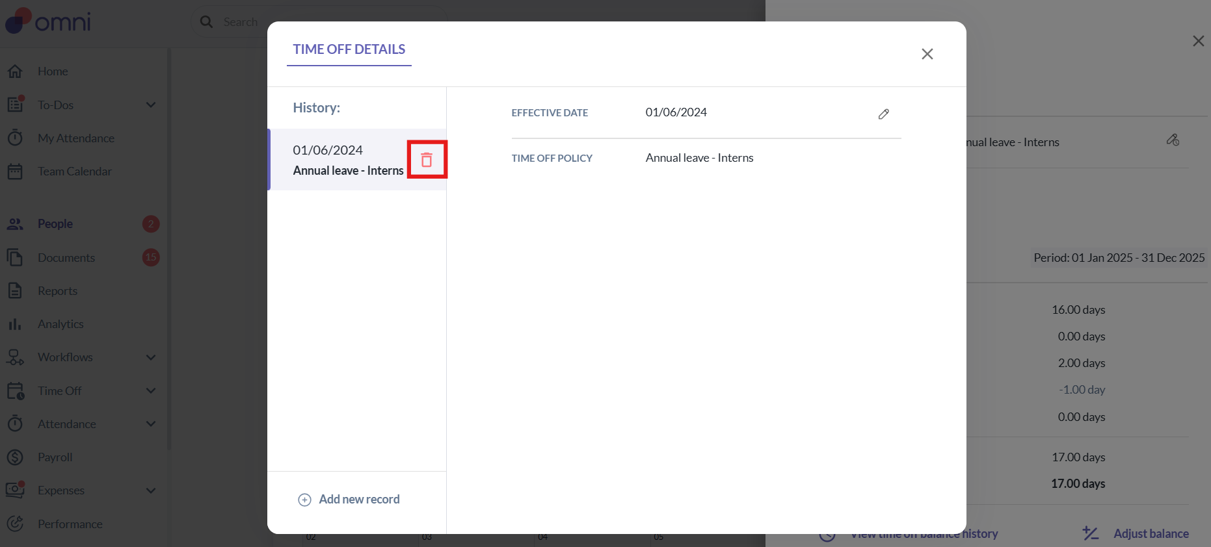
Task: Close the side panel with X
Action: [1198, 41]
